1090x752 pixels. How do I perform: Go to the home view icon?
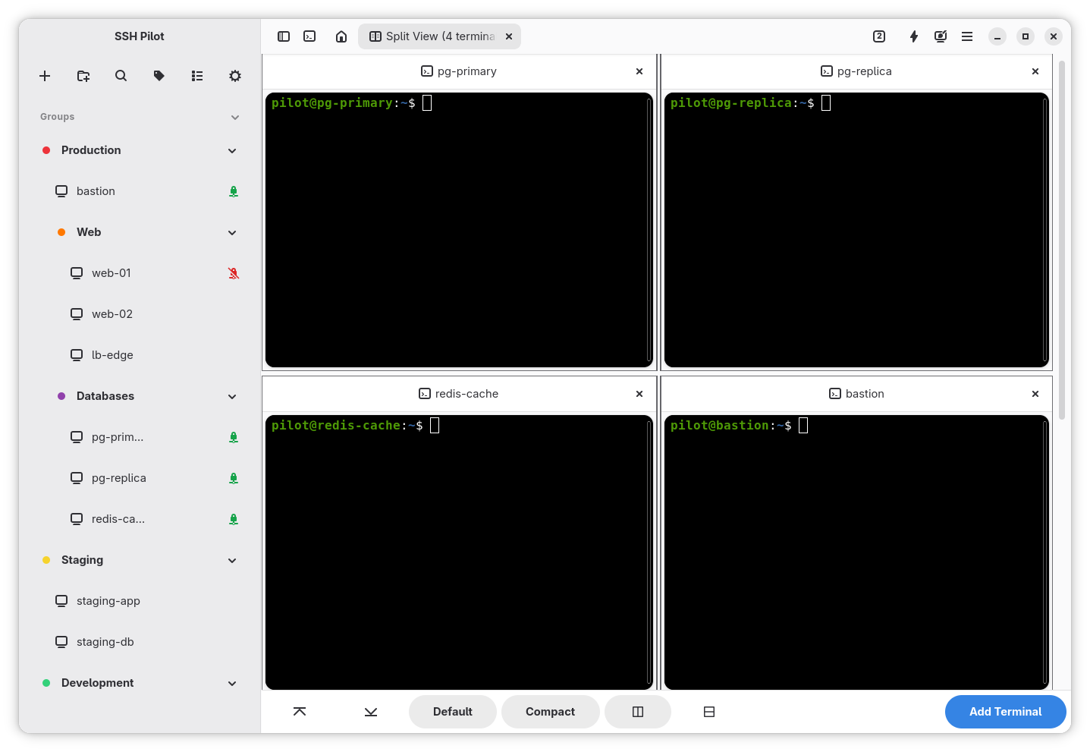point(341,36)
